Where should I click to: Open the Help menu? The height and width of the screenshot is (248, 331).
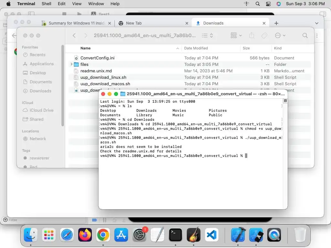(x=115, y=4)
